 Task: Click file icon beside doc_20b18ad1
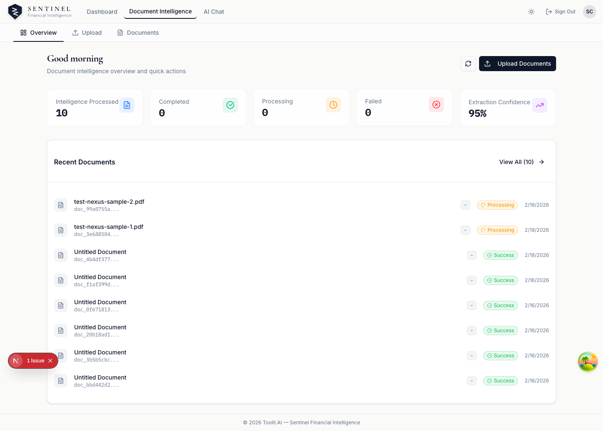pyautogui.click(x=61, y=331)
